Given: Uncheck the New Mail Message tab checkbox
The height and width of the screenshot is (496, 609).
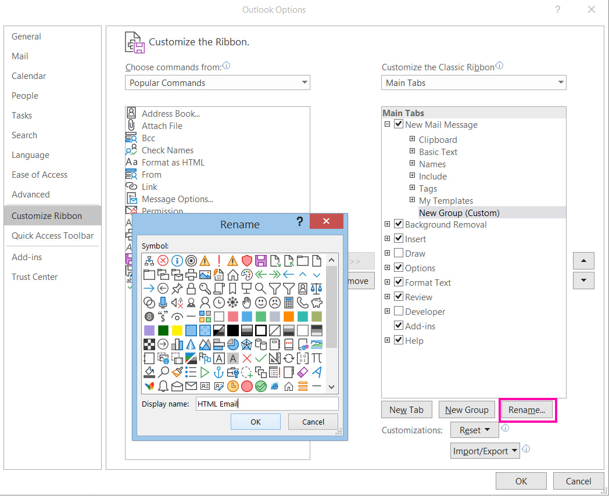Looking at the screenshot, I should 399,124.
